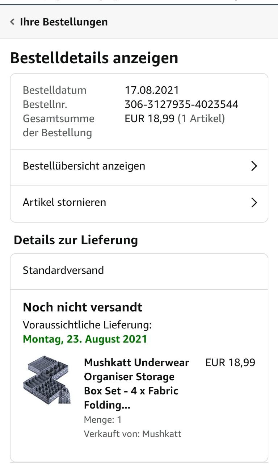Viewport: 278px width, 464px height.
Task: Select the order number 306-3127935-4023544
Action: click(181, 105)
